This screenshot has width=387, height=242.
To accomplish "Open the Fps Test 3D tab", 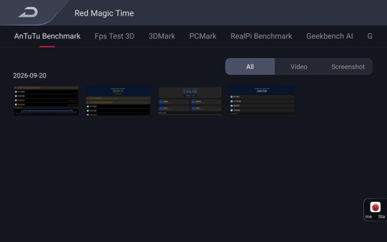I will (115, 36).
